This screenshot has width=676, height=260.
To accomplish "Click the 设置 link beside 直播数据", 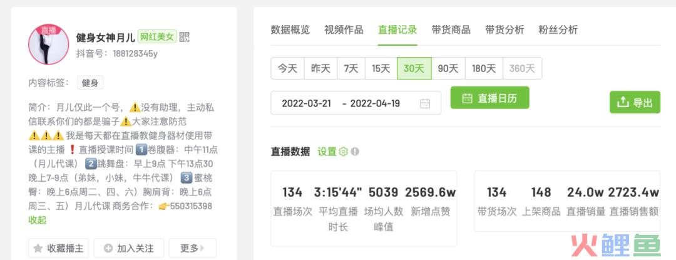I will point(327,152).
